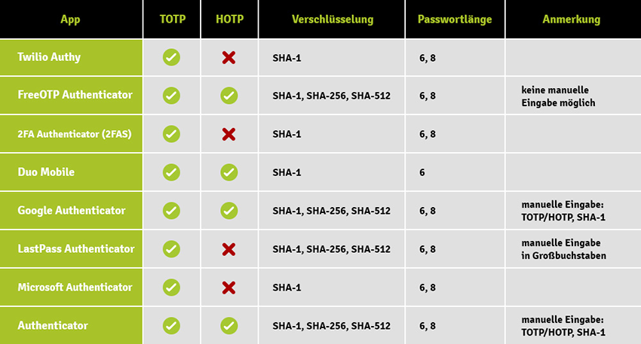The image size is (641, 344).
Task: Click the red HOTP cross for LastPass Authenticator
Action: pos(229,249)
